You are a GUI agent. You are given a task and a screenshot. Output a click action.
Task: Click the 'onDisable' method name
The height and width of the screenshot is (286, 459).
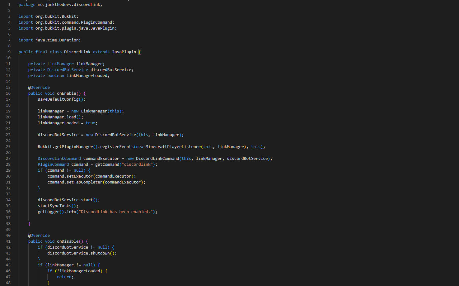click(68, 241)
